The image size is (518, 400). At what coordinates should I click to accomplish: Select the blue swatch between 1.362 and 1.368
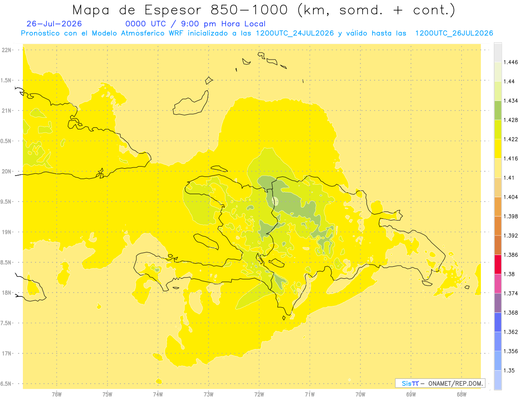[x=498, y=322]
